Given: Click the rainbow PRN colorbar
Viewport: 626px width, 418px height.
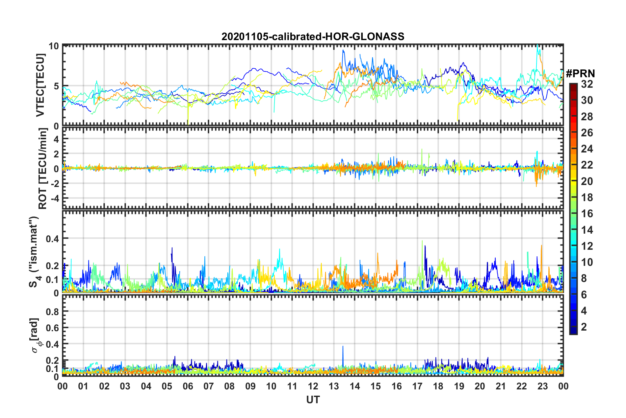Looking at the screenshot, I should pos(573,209).
